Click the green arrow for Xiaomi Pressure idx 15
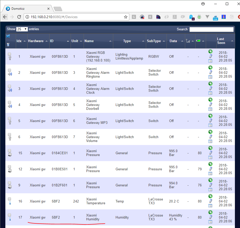 [x=210, y=148]
